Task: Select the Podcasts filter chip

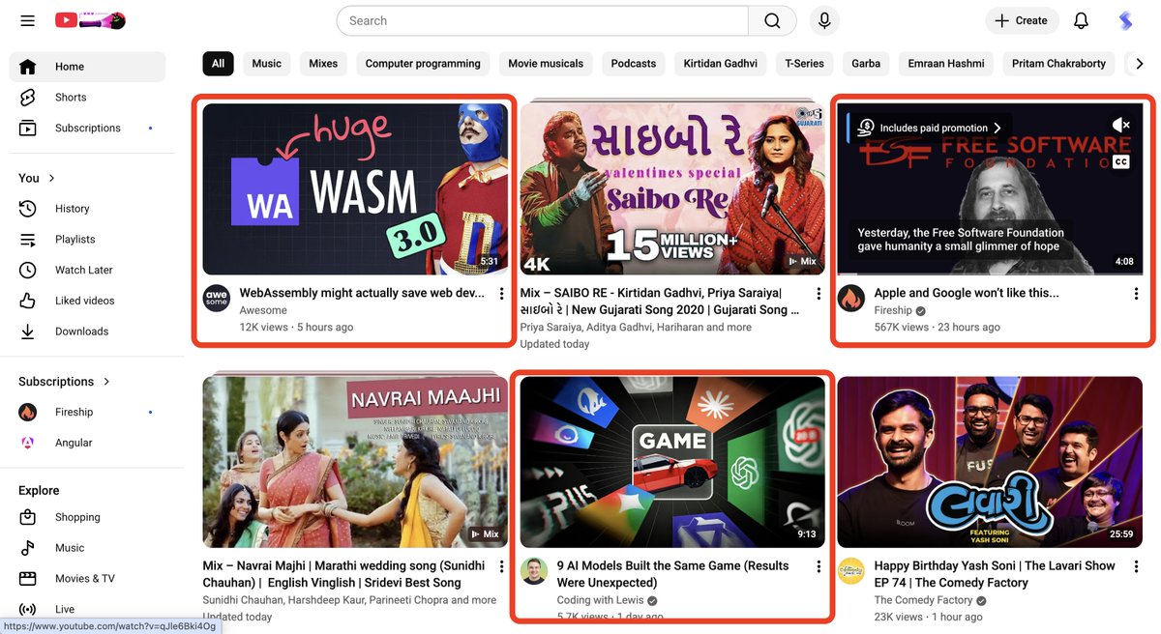Action: (634, 64)
